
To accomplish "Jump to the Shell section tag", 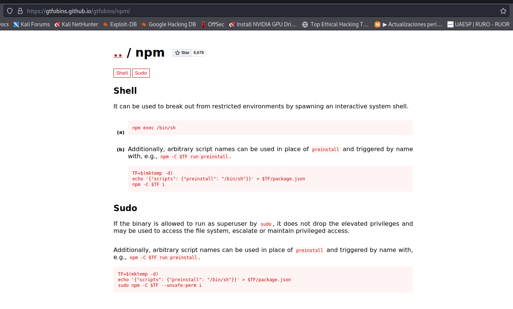I will pos(122,73).
